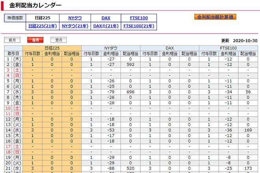Click the FTSE100 column group header in table
260x173 pixels.
pyautogui.click(x=228, y=48)
